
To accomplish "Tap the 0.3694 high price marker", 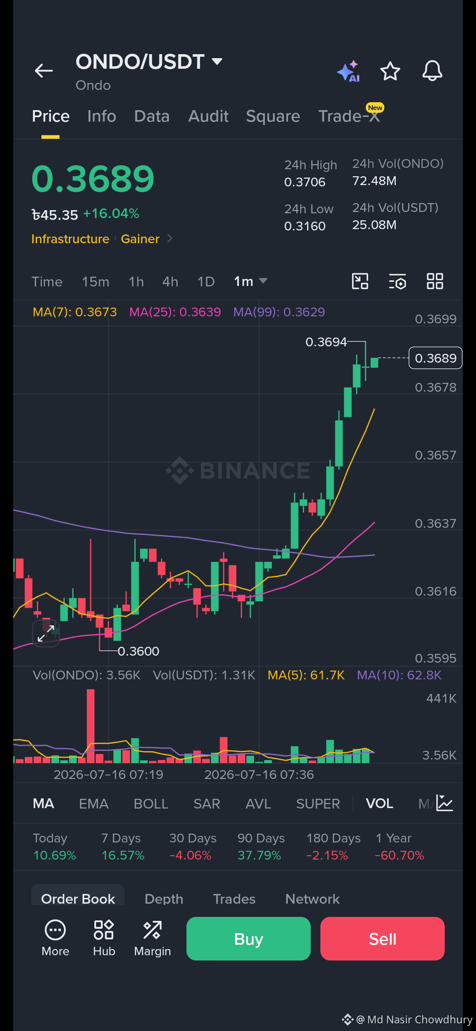I will [x=326, y=342].
